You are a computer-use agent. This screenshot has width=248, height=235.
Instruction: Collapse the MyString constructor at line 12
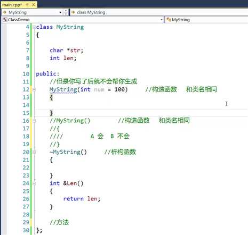34,90
